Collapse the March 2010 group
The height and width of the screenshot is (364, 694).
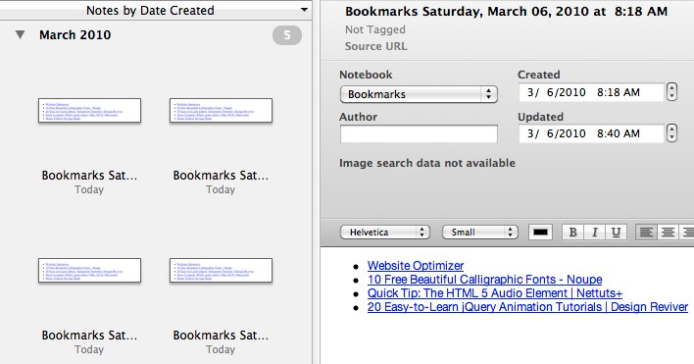click(x=20, y=34)
